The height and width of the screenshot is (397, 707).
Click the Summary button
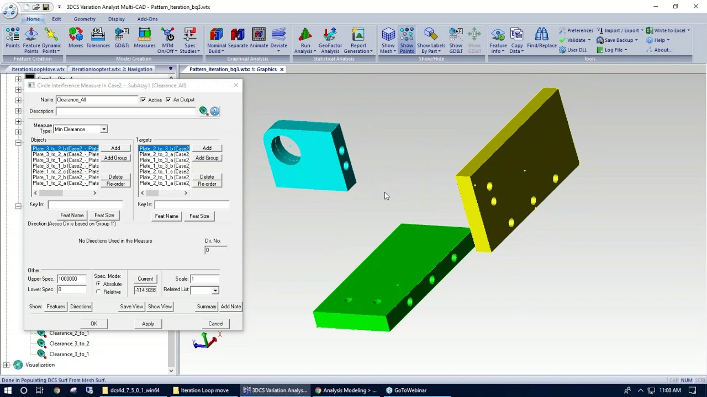[207, 307]
